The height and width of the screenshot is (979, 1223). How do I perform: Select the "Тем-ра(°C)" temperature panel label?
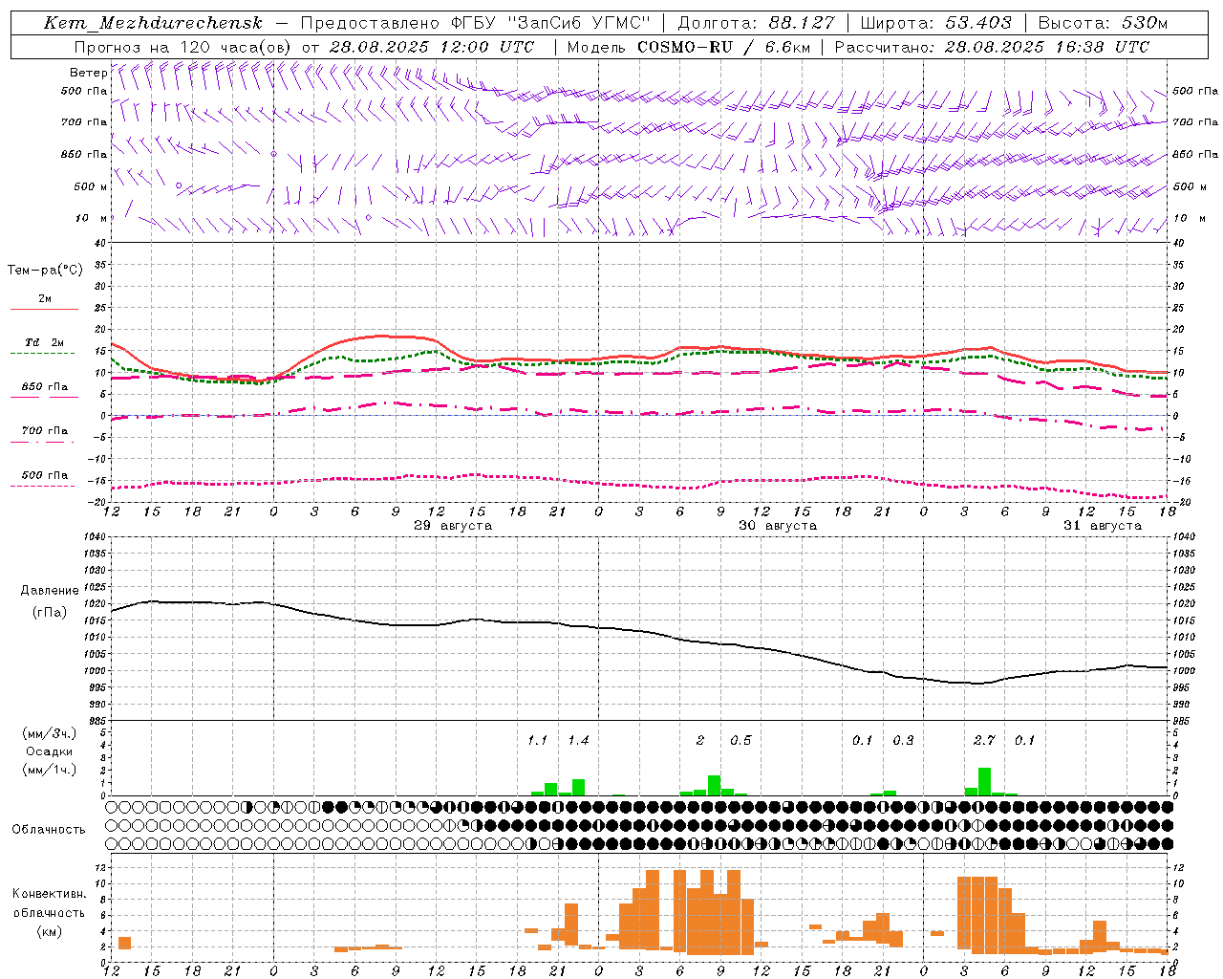(45, 271)
